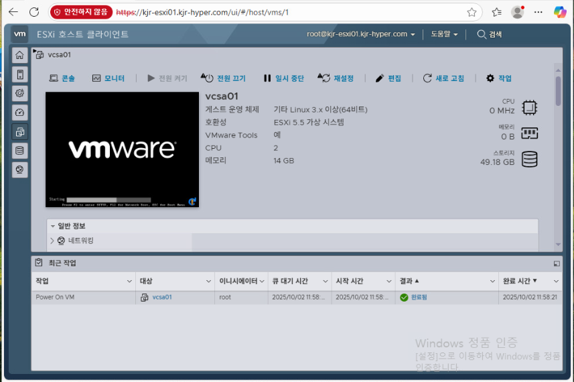Click the ESXi 호스트 클라이언트 title

point(82,34)
